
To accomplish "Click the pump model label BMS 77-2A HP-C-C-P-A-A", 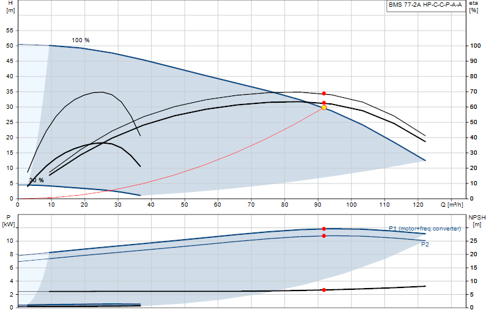I will click(425, 5).
